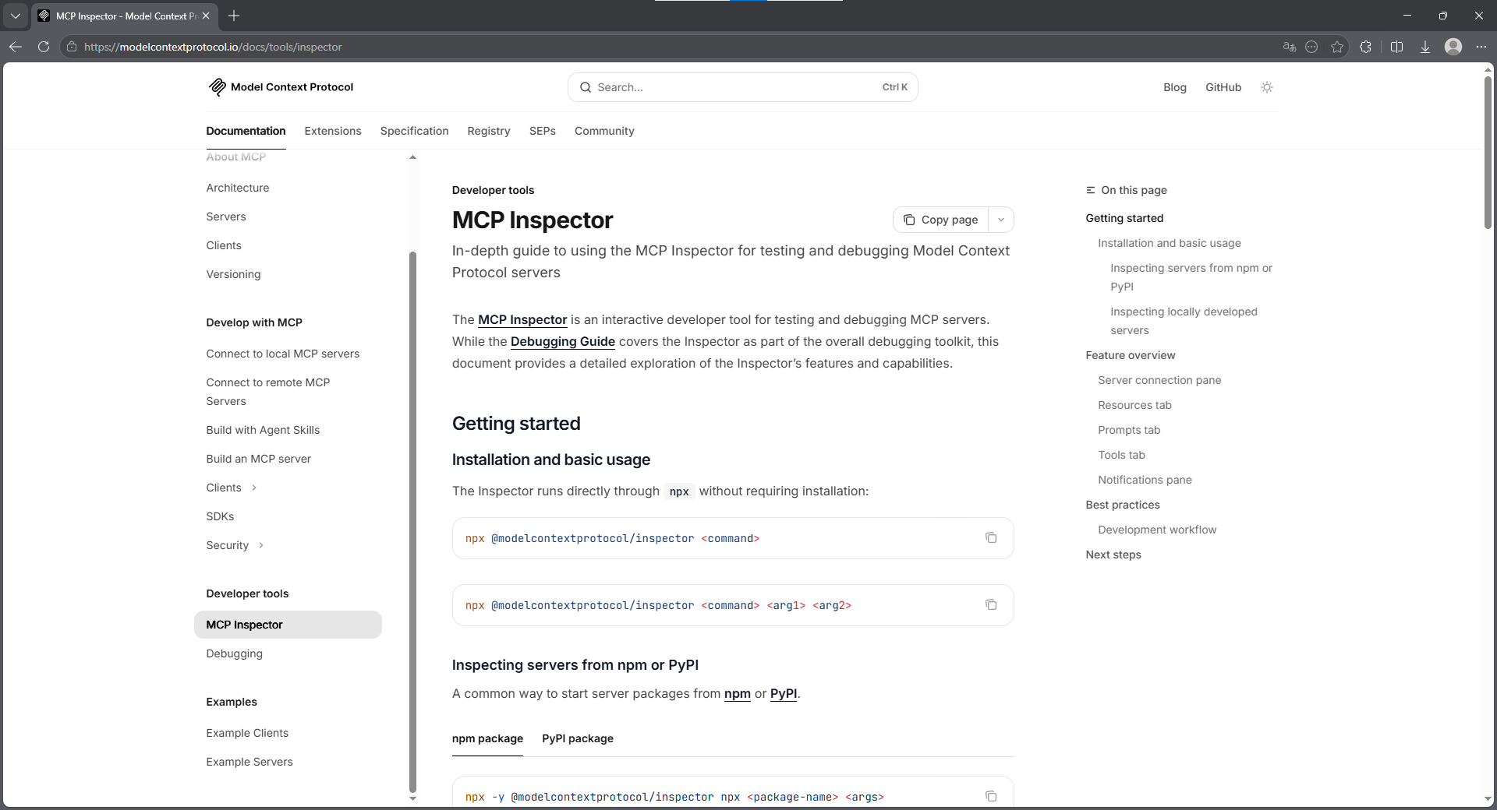Open Example Clients in the sidebar
This screenshot has height=810, width=1497.
point(247,733)
